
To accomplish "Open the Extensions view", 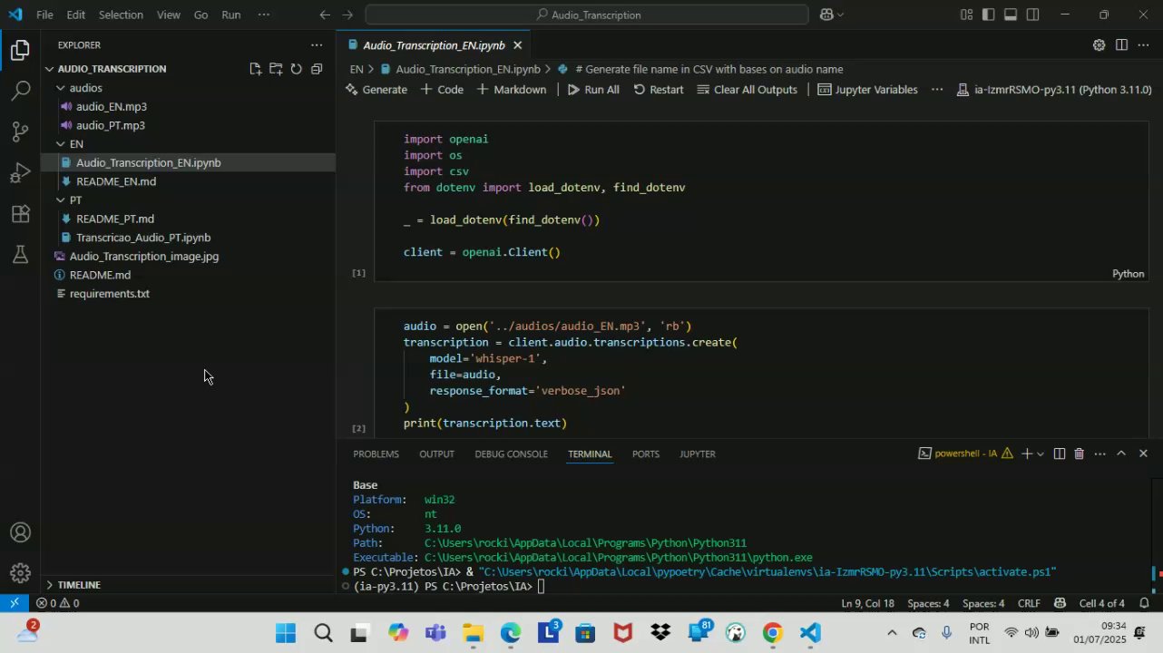I will click(20, 215).
